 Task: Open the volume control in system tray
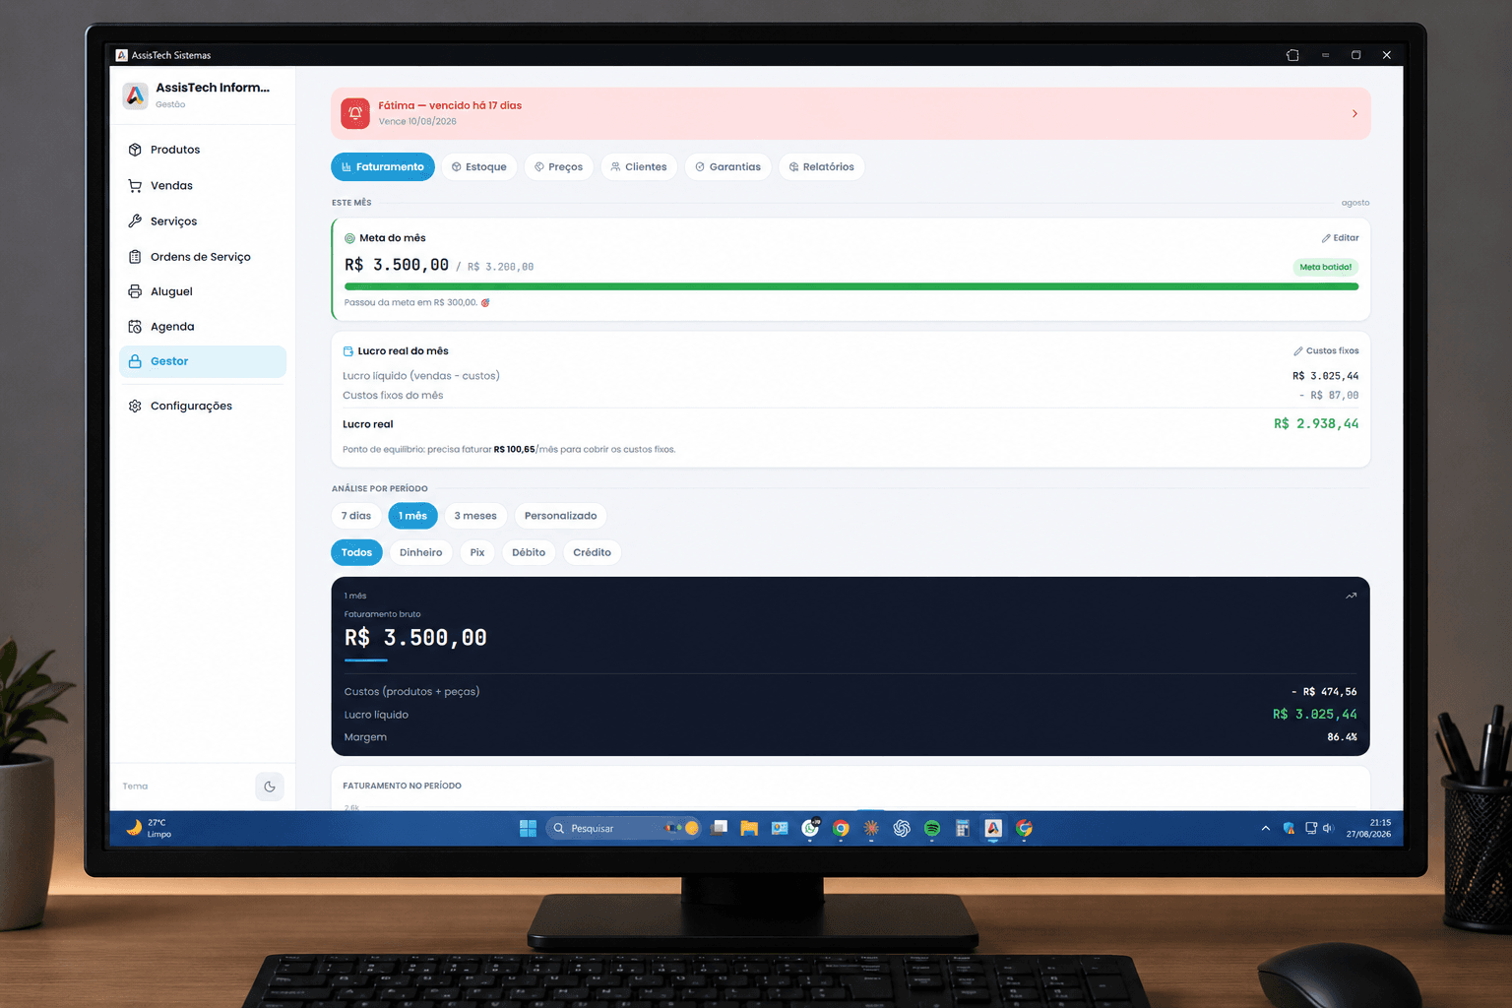1328,828
